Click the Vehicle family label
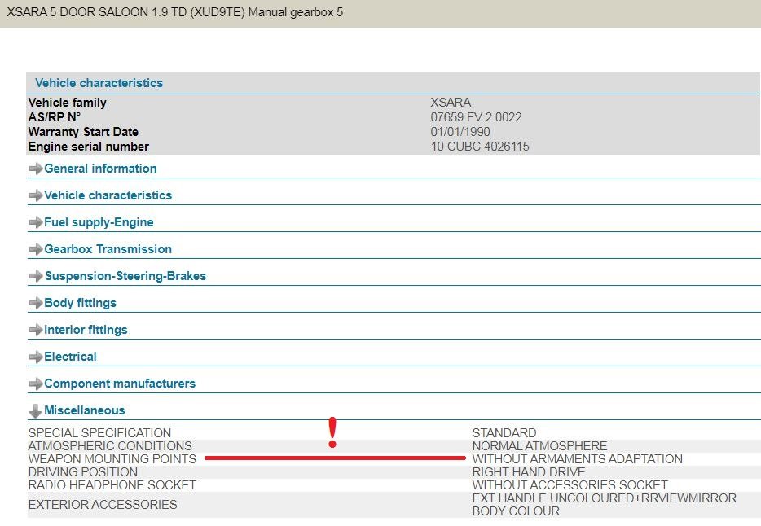This screenshot has height=526, width=761. pos(67,103)
